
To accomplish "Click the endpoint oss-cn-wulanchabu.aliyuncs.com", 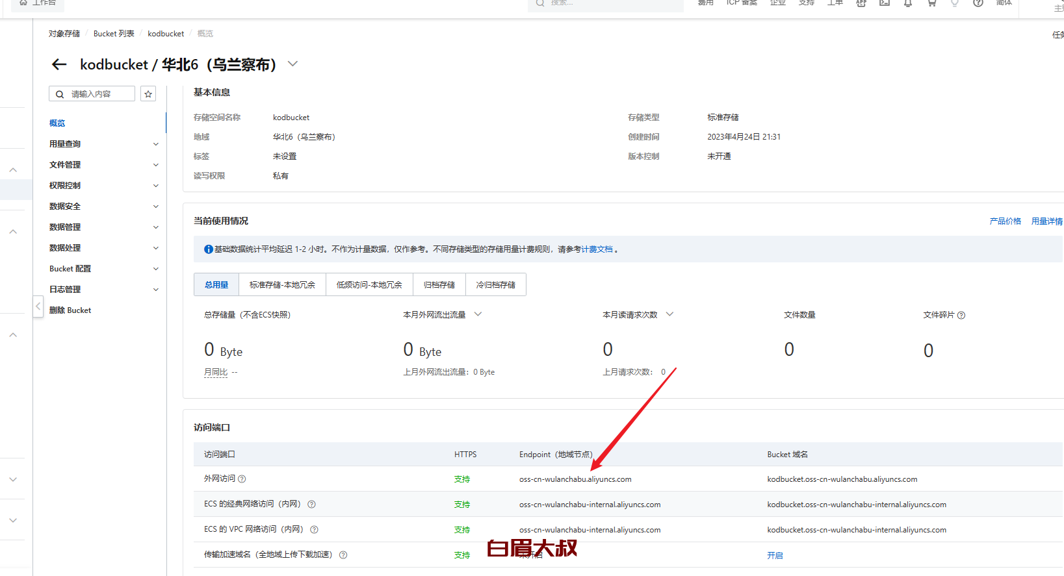I will click(x=575, y=480).
